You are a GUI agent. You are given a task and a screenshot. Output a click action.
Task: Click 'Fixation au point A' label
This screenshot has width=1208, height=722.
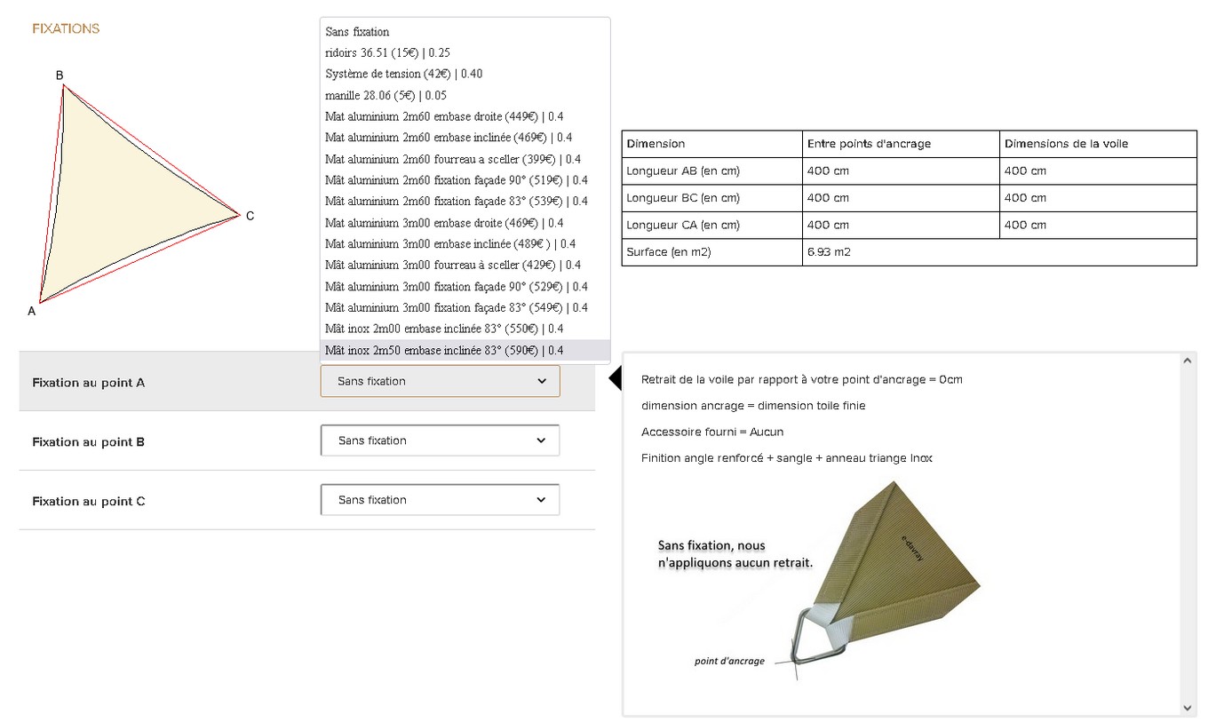tap(88, 383)
